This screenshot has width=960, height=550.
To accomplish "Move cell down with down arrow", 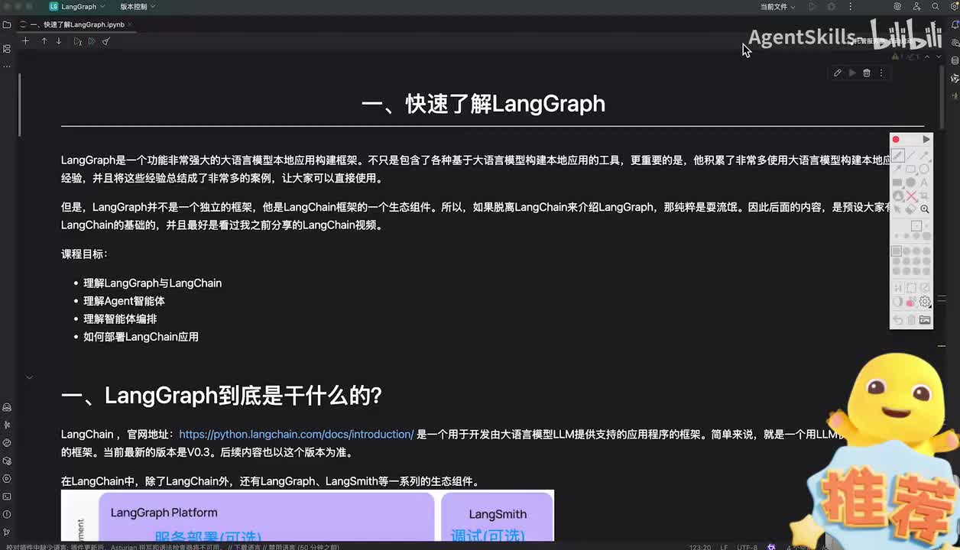I will (59, 41).
